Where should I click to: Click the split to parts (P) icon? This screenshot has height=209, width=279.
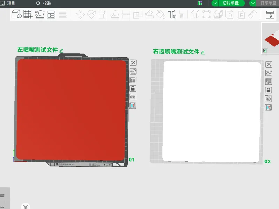click(241, 14)
